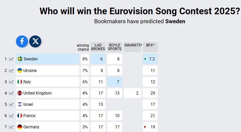Open the trend chart icon for Israel
This screenshot has width=241, height=132.
coord(11,104)
